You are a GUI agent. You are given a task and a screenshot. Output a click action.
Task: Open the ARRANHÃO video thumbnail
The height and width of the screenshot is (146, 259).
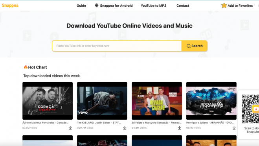pyautogui.click(x=211, y=101)
